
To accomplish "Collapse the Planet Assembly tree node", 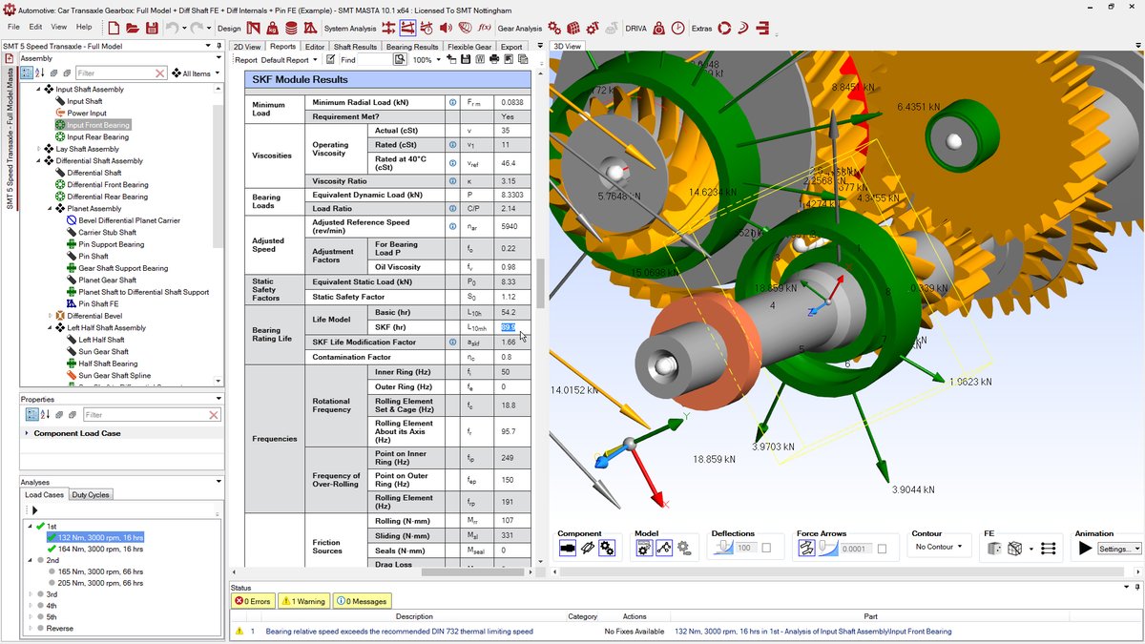I will point(49,208).
